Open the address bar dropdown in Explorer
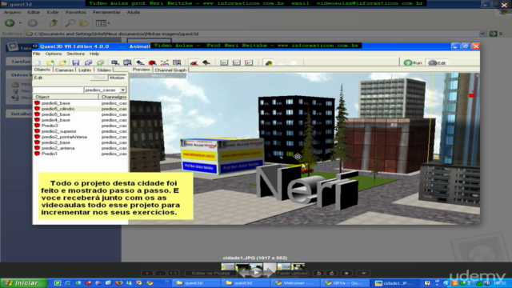The image size is (512, 288). click(482, 34)
